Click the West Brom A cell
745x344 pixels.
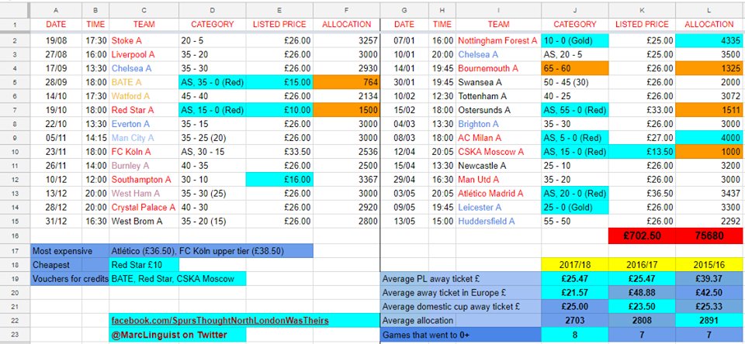click(x=144, y=222)
